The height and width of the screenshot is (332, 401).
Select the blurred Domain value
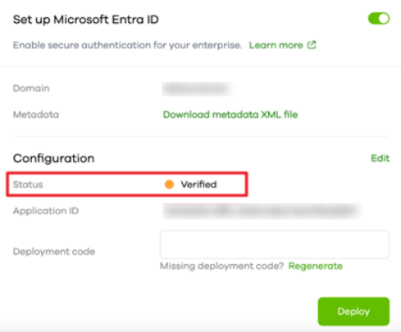(x=198, y=89)
